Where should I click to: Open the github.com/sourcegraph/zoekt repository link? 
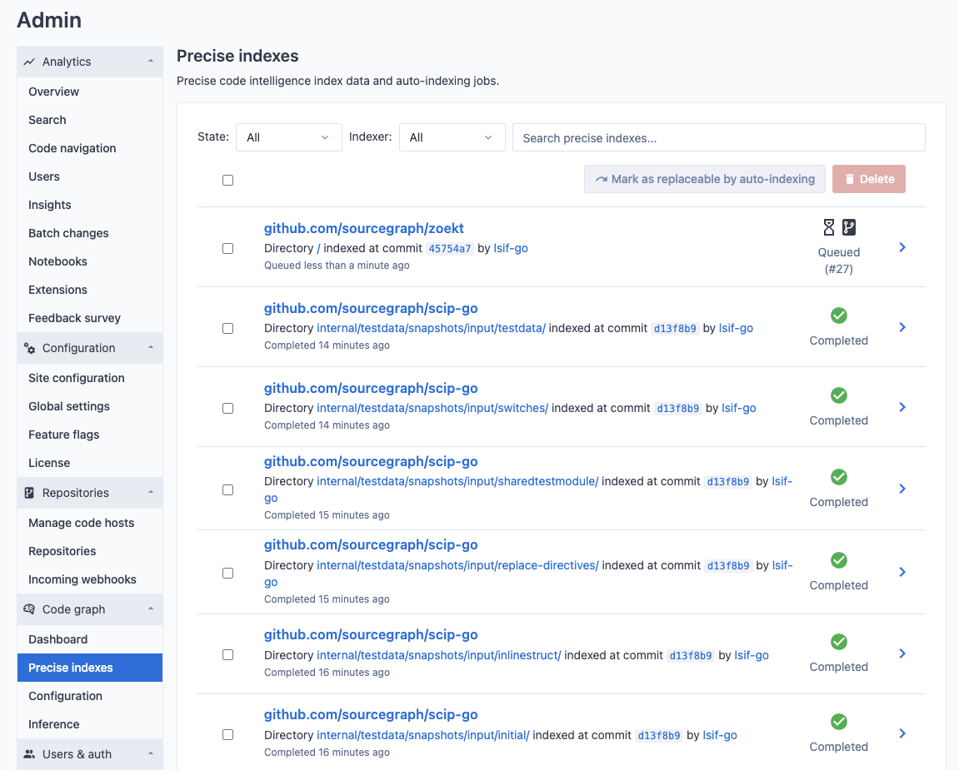click(x=364, y=229)
